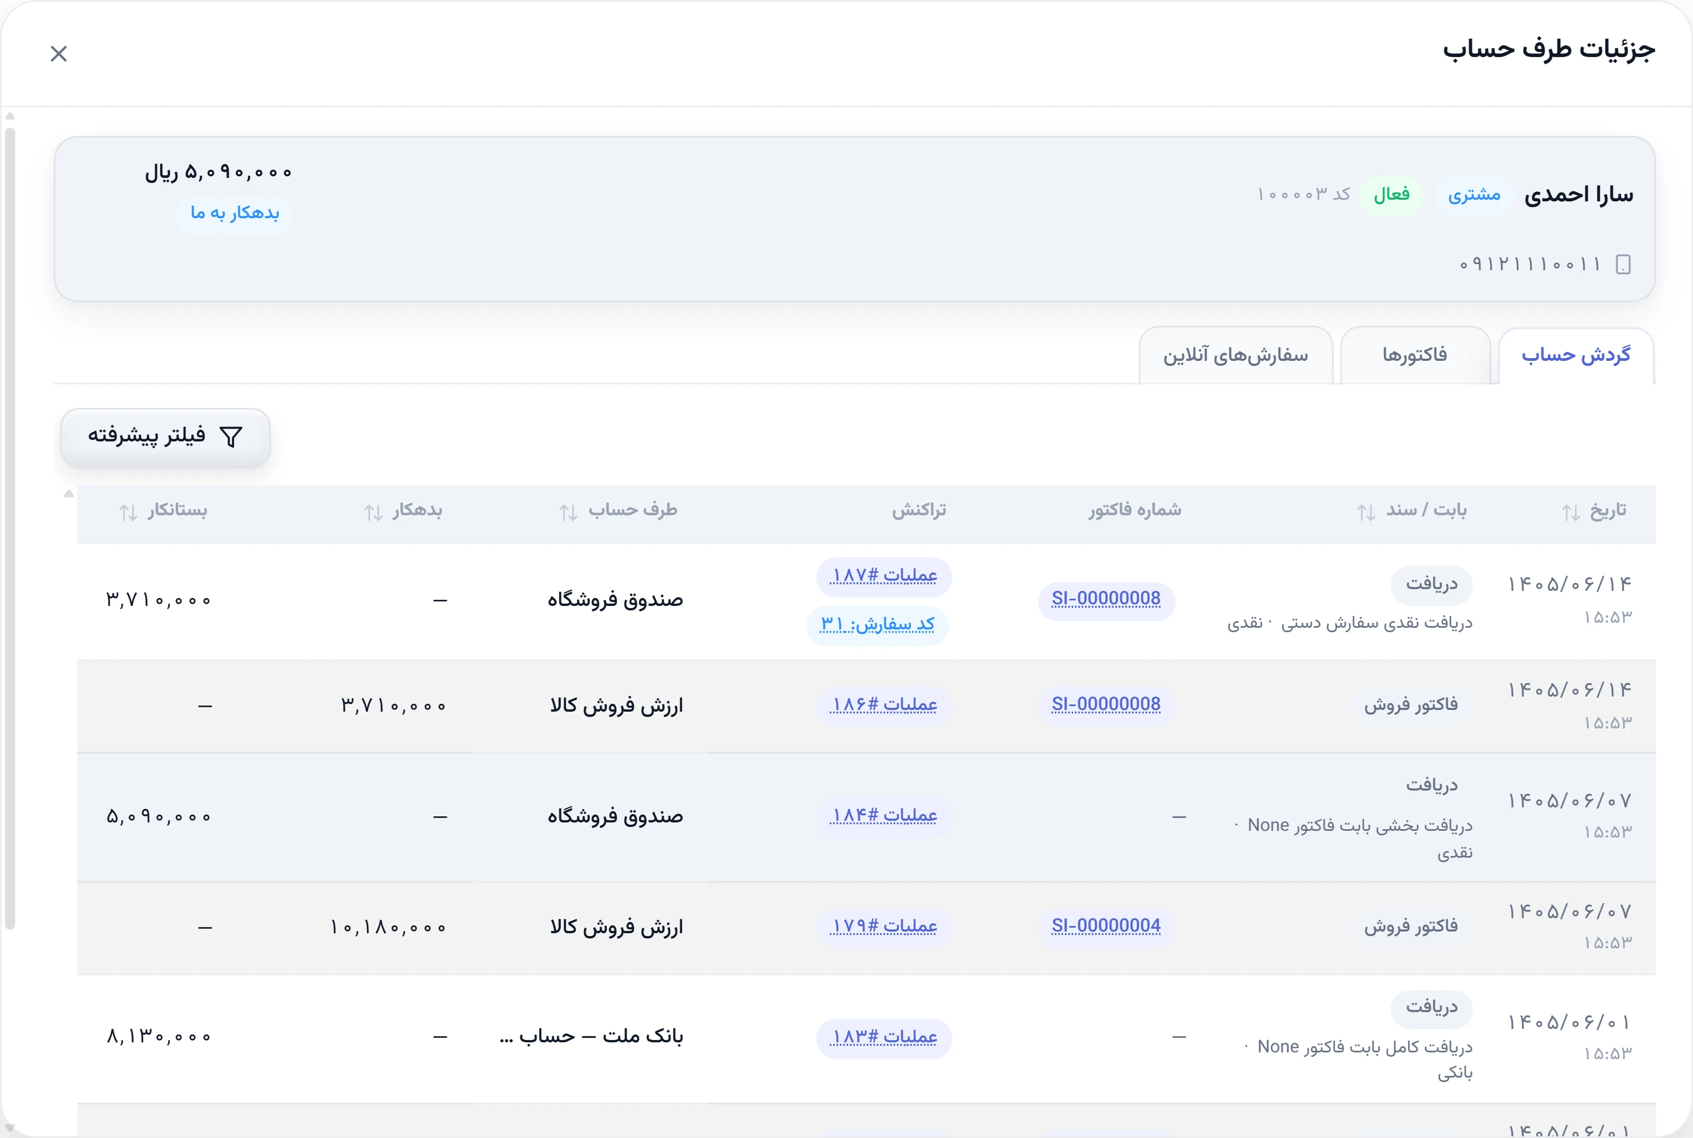The image size is (1693, 1138).
Task: Open order link کد سفارش: ۳۱
Action: coord(877,625)
